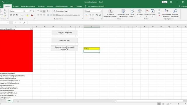This screenshot has width=187, height=105.
Task: Apply bold formatting (Ж)
Action: pyautogui.click(x=11, y=15)
